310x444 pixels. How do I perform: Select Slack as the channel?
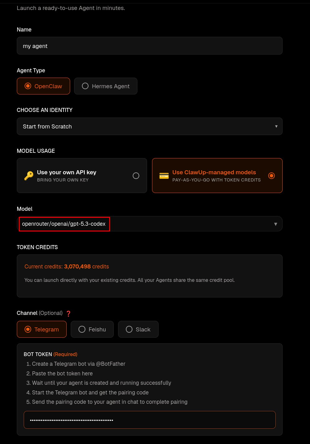[138, 329]
